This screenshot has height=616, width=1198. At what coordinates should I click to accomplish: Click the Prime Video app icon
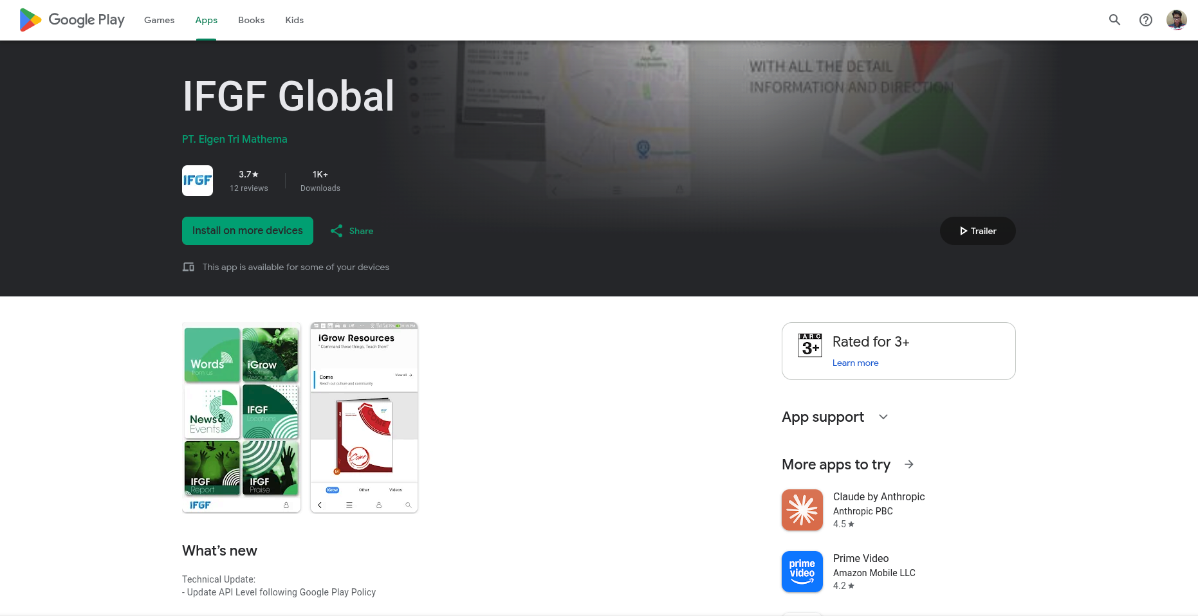tap(802, 572)
